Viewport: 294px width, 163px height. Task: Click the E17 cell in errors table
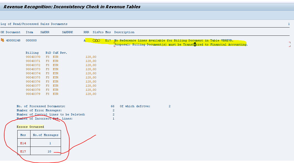23,151
